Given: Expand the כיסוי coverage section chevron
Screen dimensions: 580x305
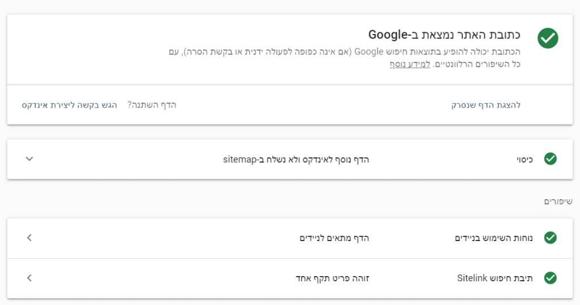Looking at the screenshot, I should tap(30, 159).
